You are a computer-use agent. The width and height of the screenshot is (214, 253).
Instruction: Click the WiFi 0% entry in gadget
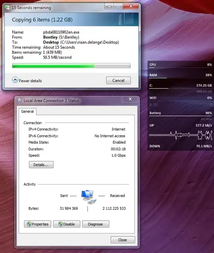[181, 98]
